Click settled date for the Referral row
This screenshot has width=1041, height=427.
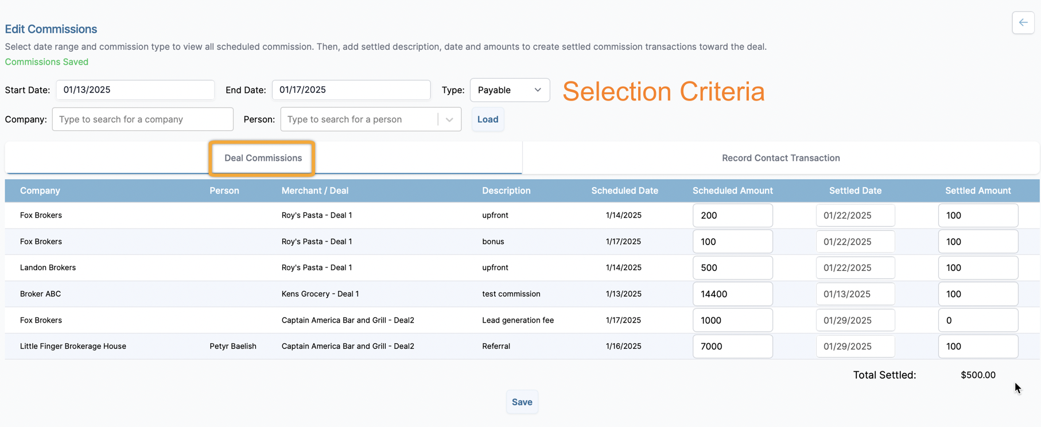(855, 346)
